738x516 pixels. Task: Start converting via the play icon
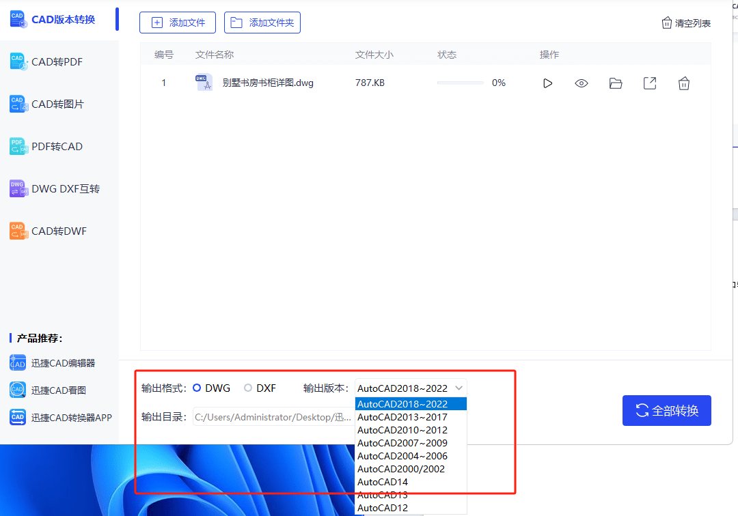click(547, 83)
